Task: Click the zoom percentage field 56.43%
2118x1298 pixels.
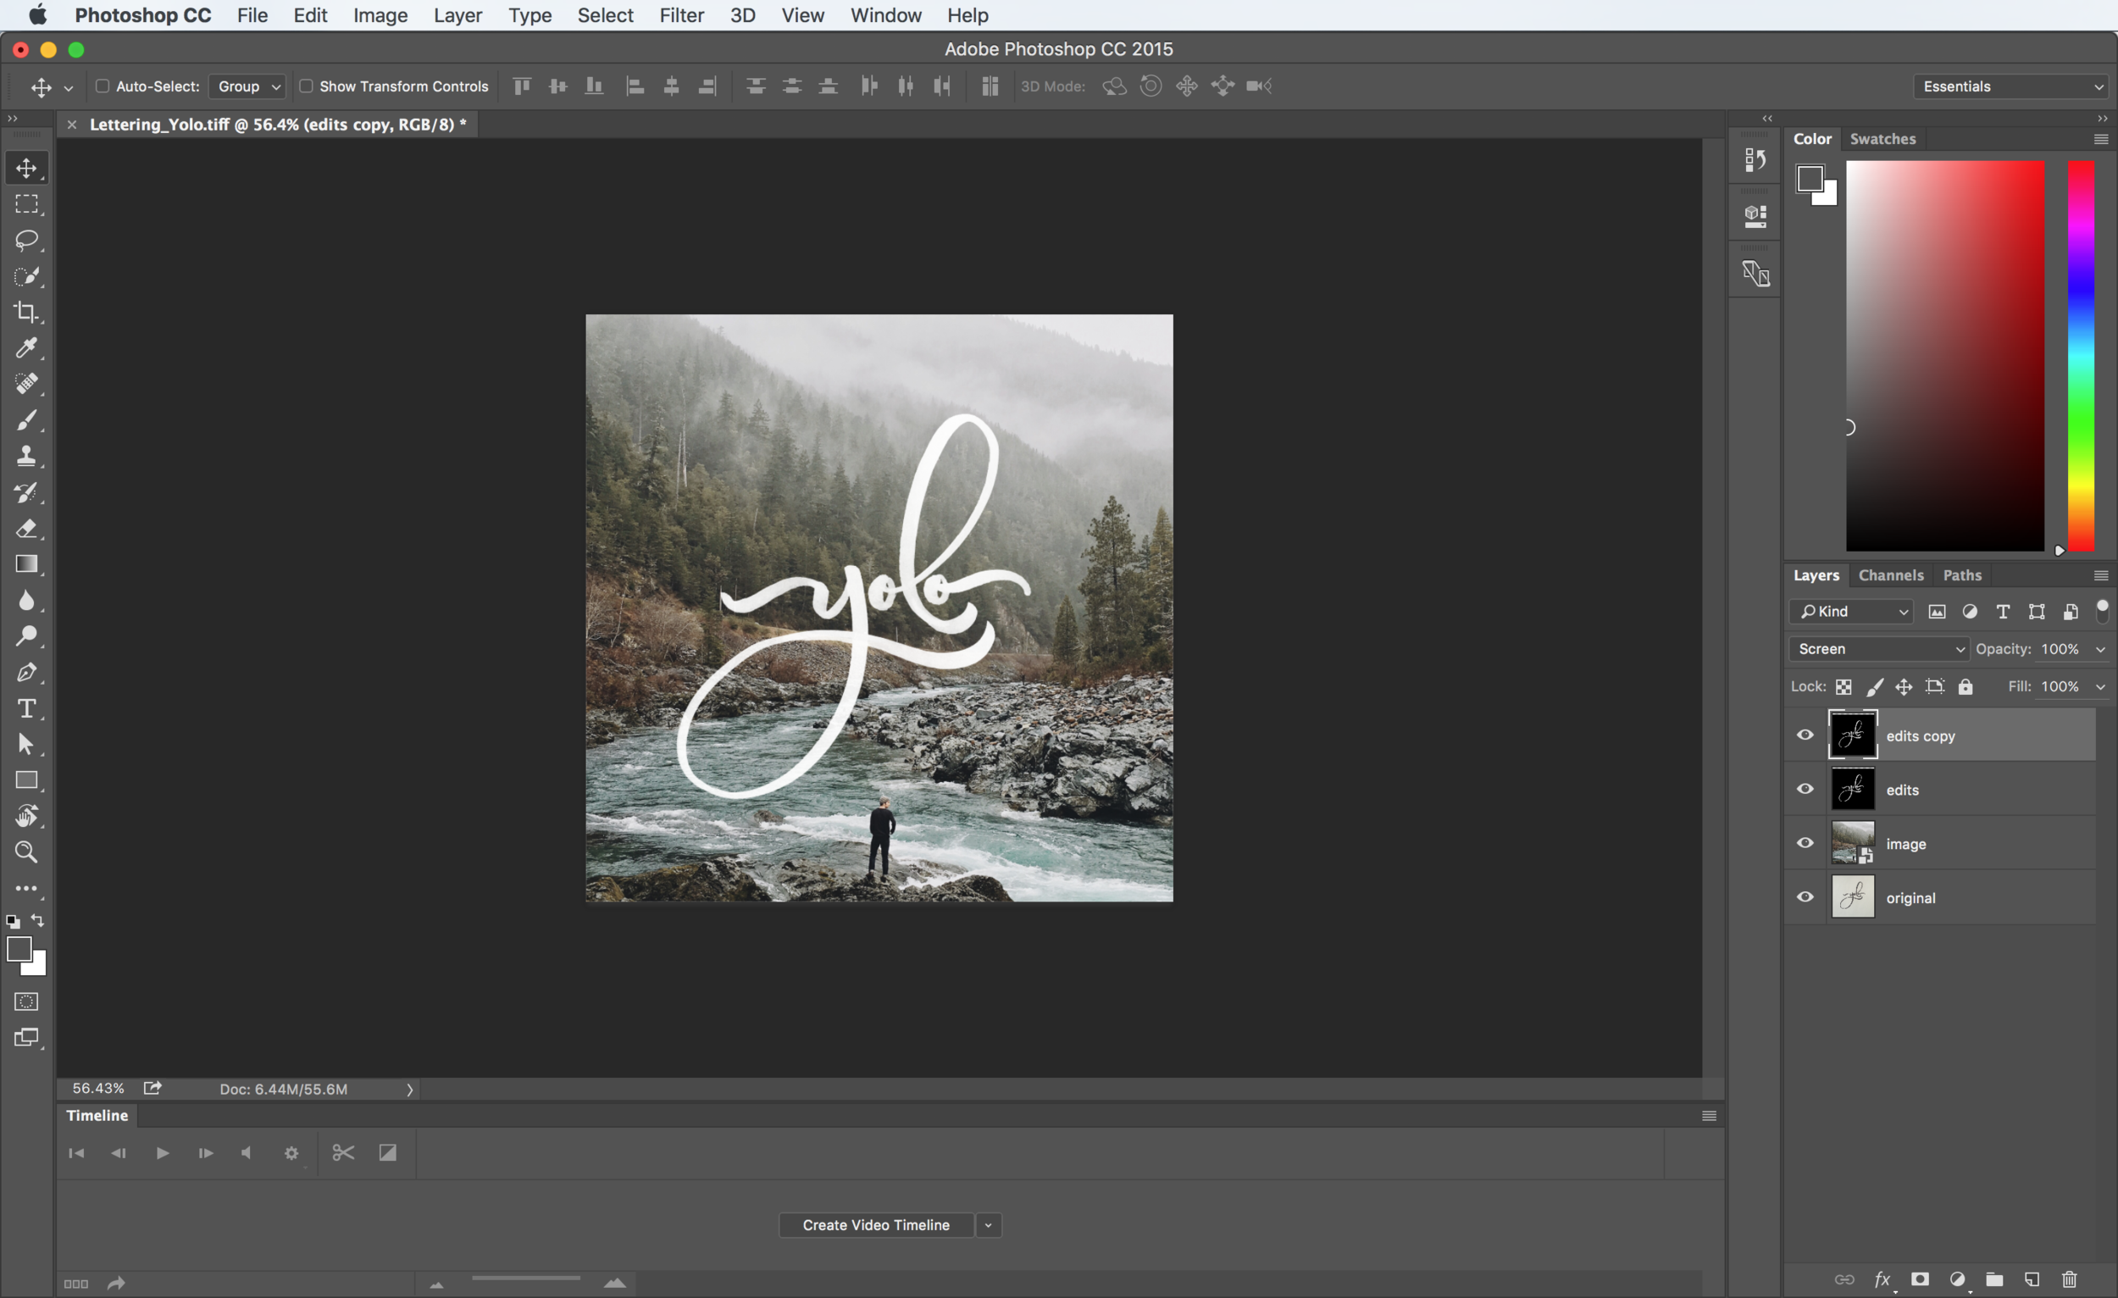Action: (x=98, y=1088)
